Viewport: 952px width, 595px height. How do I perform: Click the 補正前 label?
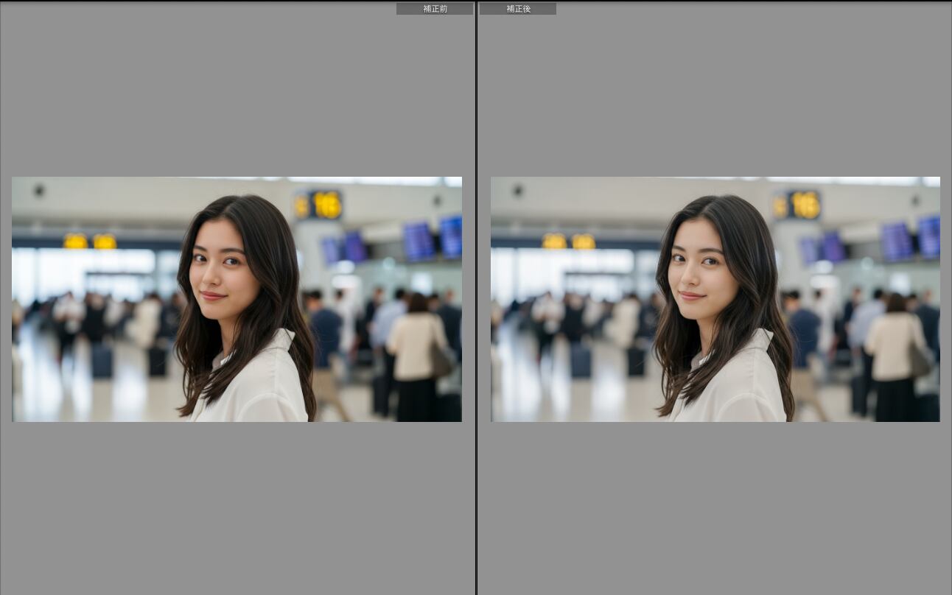point(435,9)
